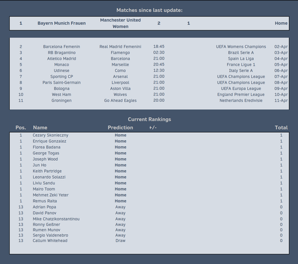
Task: Click 'Paris Saint-Germain' home team
Action: click(61, 82)
